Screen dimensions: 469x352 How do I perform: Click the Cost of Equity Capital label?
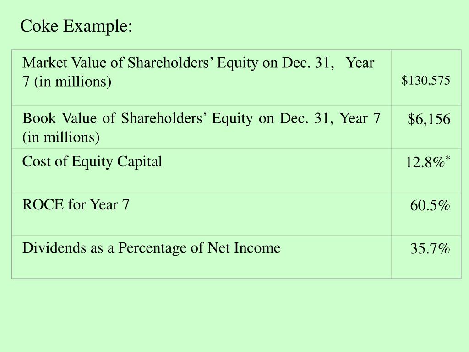coord(92,162)
